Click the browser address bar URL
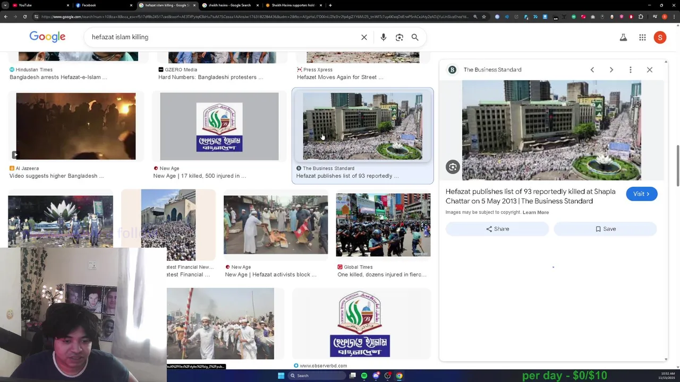Screen dimensions: 680x382 click(255, 16)
